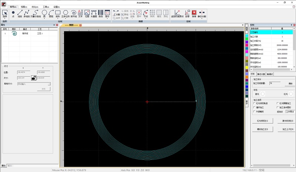Screen dimensions: 296x172
Task: Switch to the 静态分割 tab
Action: tap(261, 74)
